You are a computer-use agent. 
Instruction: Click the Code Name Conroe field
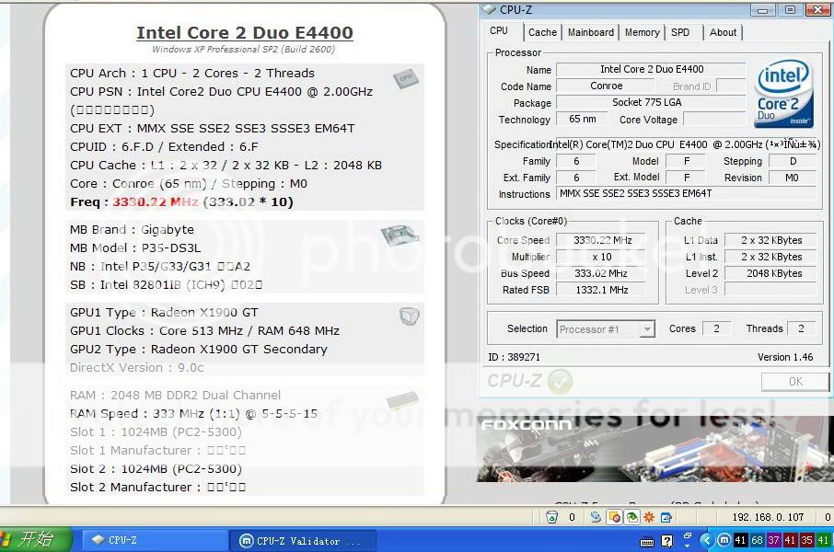point(606,86)
